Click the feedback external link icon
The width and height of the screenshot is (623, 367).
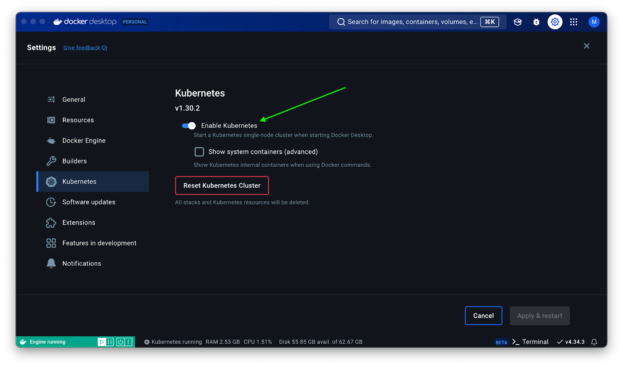pyautogui.click(x=104, y=48)
